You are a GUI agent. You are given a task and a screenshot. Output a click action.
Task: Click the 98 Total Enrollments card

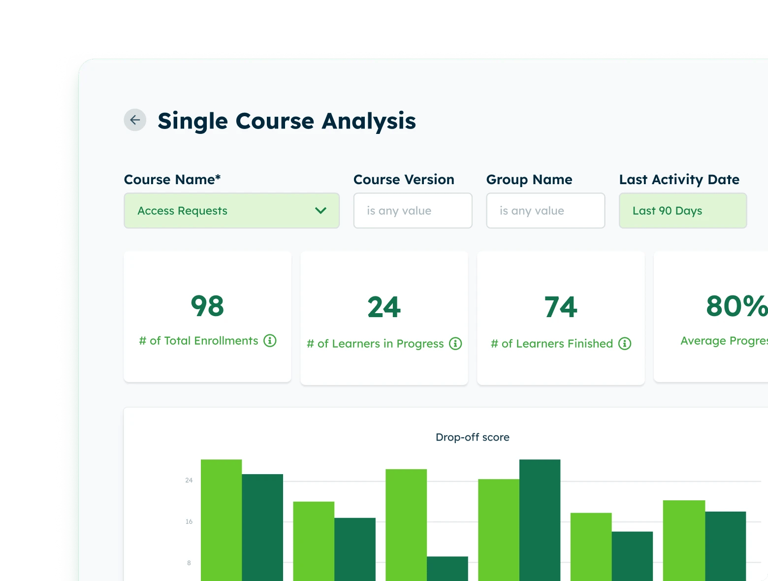click(x=207, y=317)
